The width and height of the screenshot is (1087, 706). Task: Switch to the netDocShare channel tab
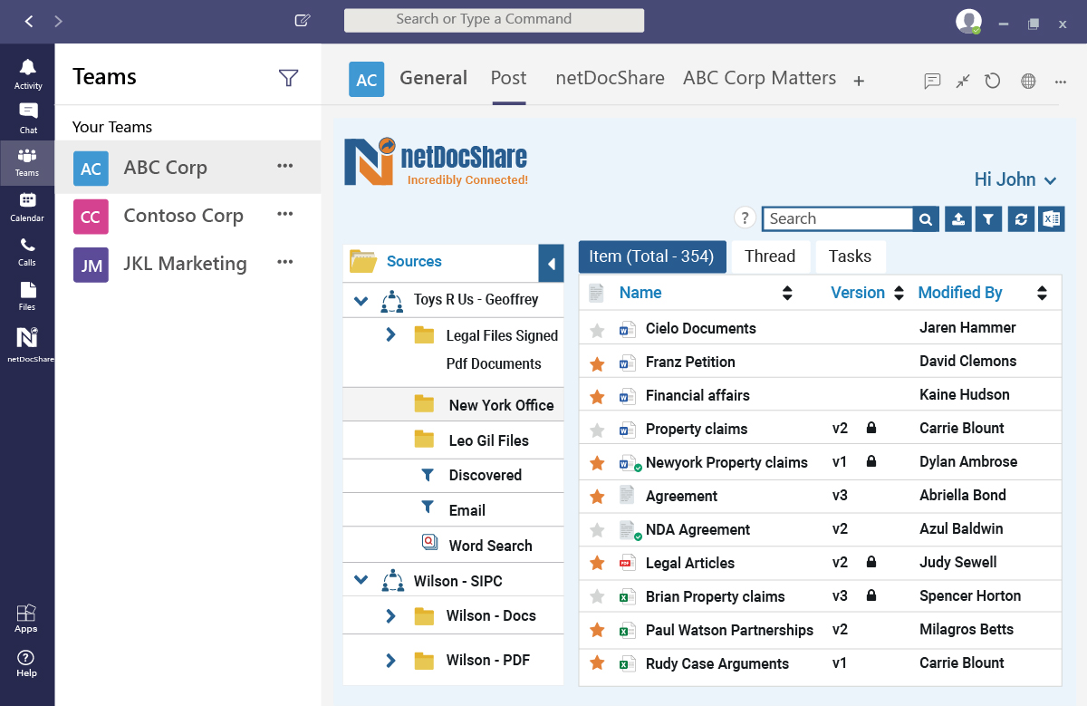[610, 78]
